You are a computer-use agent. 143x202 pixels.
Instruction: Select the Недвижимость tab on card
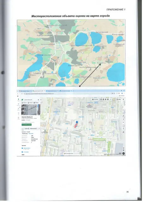click(x=33, y=128)
